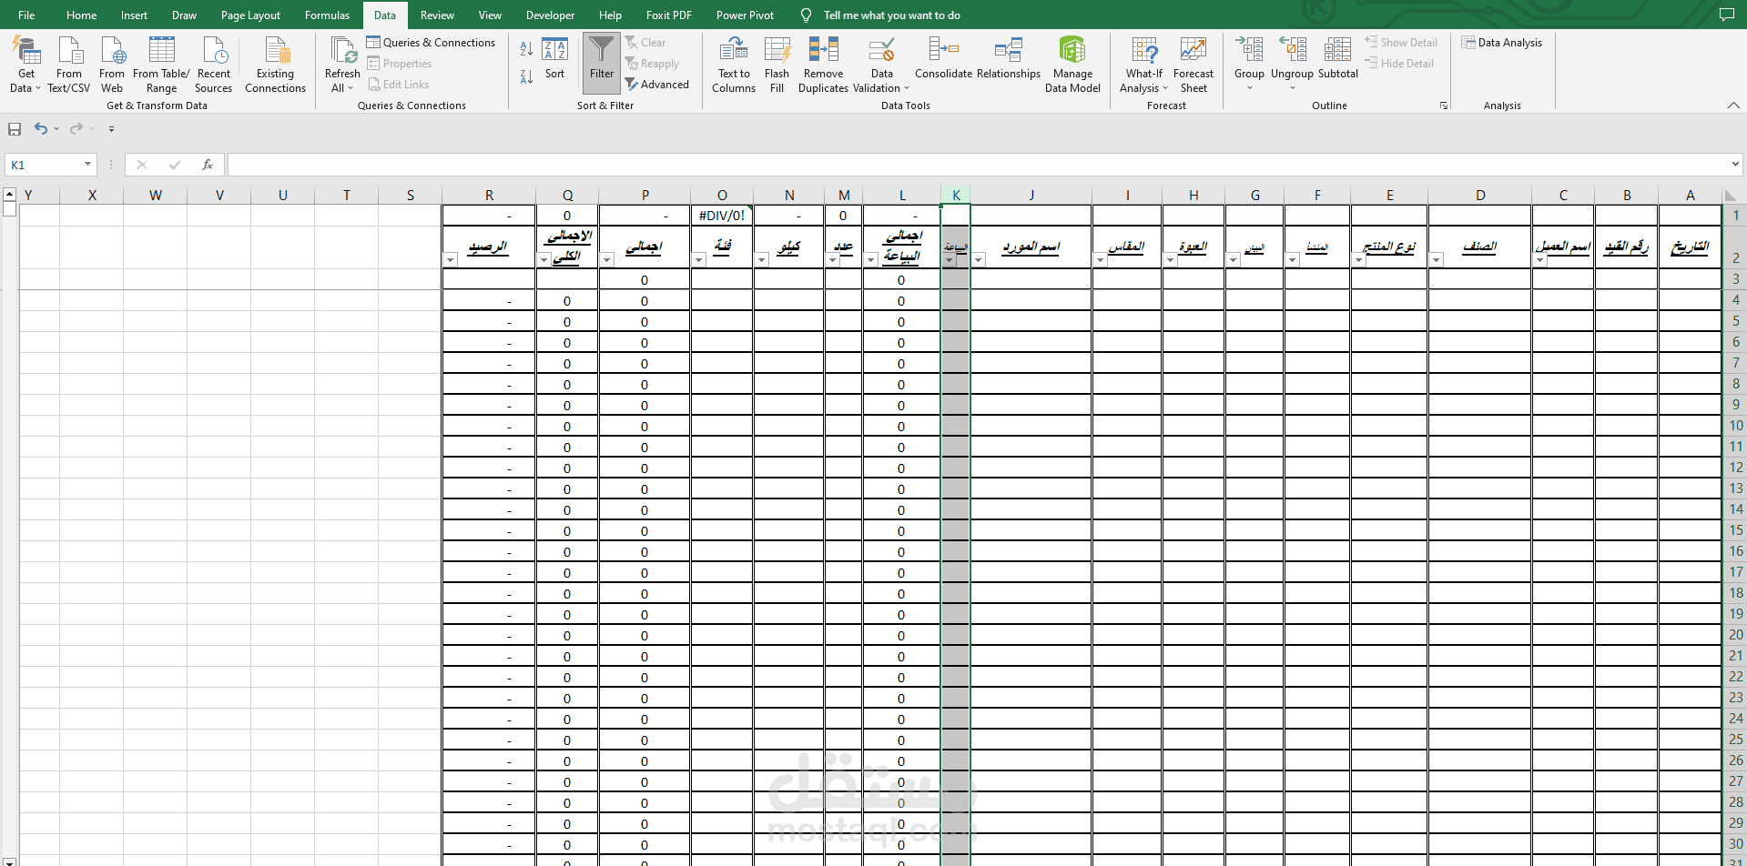Click the Name Box showing K1
1747x866 pixels.
[43, 165]
